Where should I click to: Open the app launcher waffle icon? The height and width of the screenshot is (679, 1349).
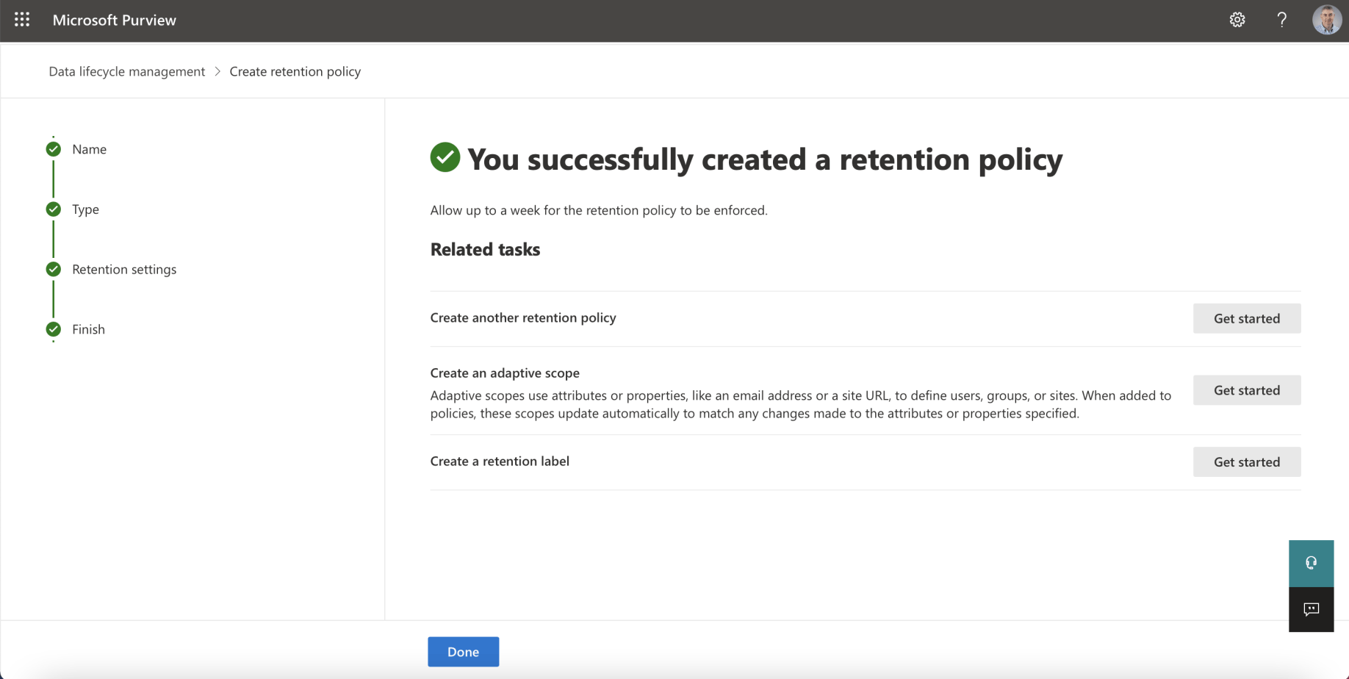(22, 20)
